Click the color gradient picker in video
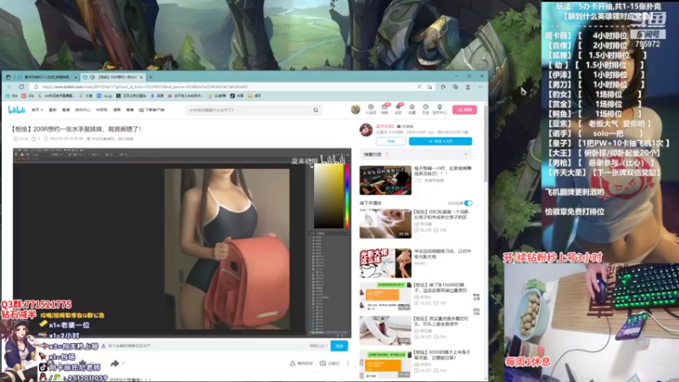Image resolution: width=679 pixels, height=382 pixels. point(328,196)
